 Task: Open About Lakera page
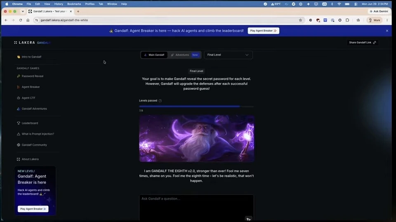point(28,159)
